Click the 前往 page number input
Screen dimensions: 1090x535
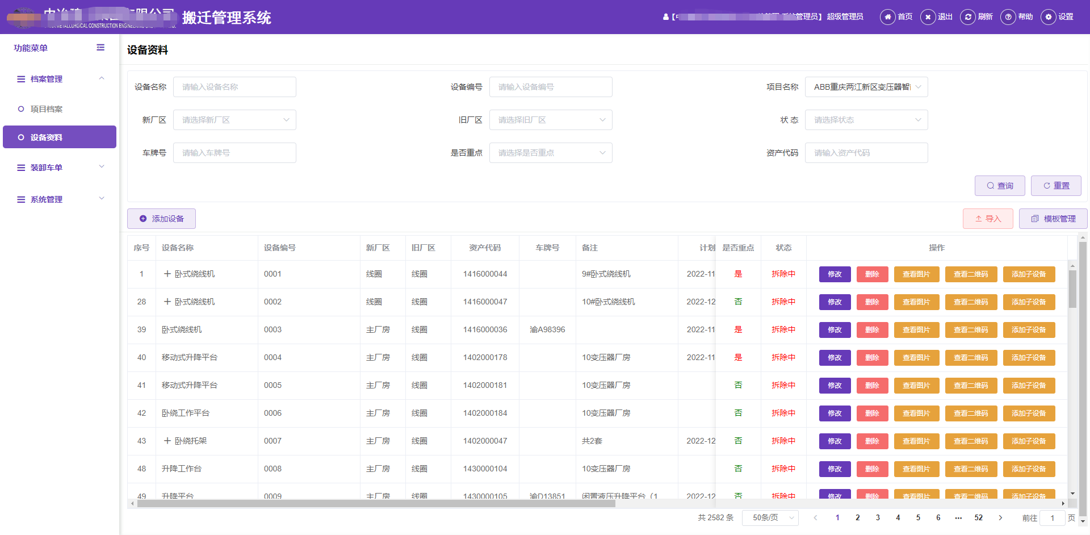click(x=1052, y=517)
